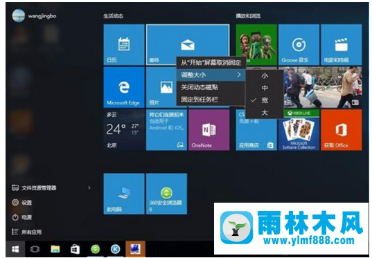Launch the Microsoft Edge tile
The width and height of the screenshot is (372, 258).
pos(124,87)
